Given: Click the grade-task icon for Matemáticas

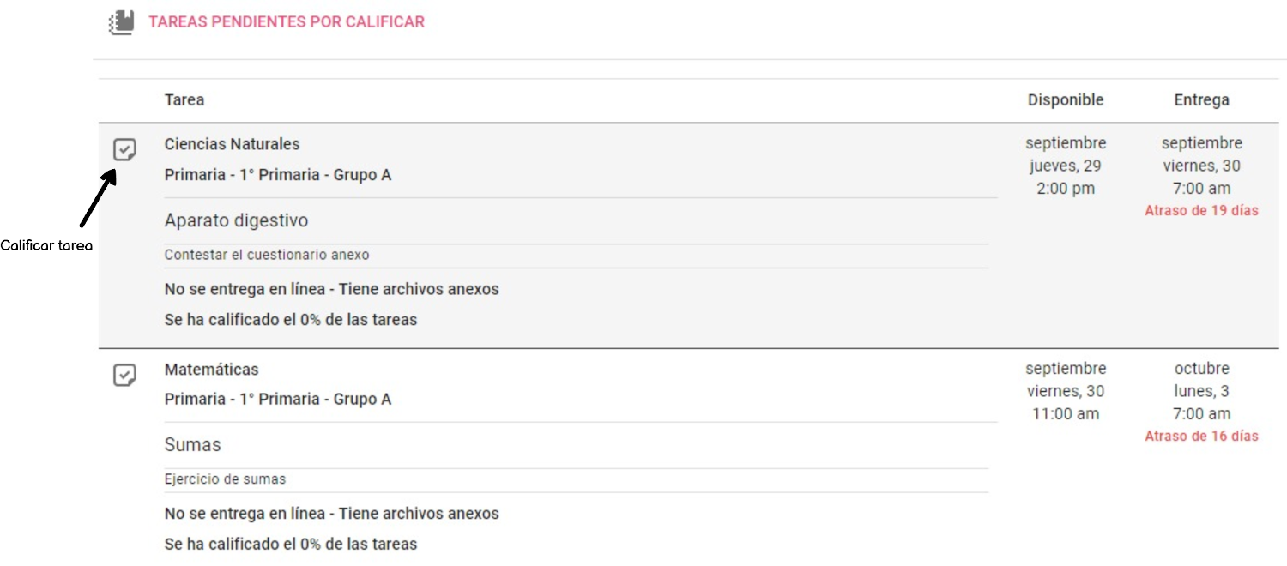Looking at the screenshot, I should click(124, 376).
